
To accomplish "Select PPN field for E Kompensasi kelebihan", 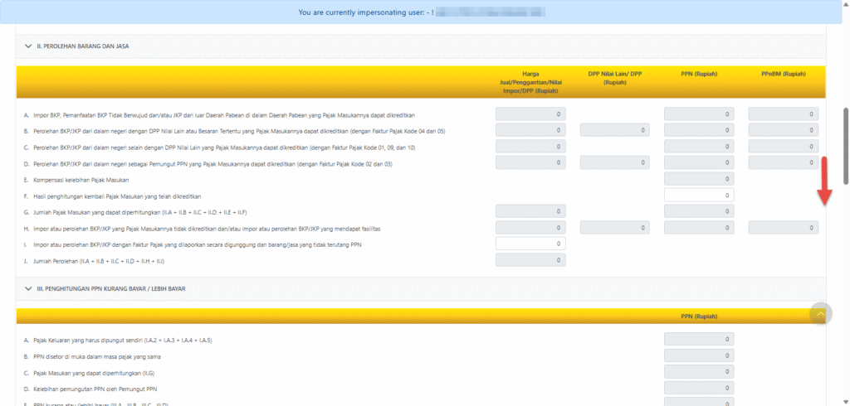I will click(x=698, y=179).
